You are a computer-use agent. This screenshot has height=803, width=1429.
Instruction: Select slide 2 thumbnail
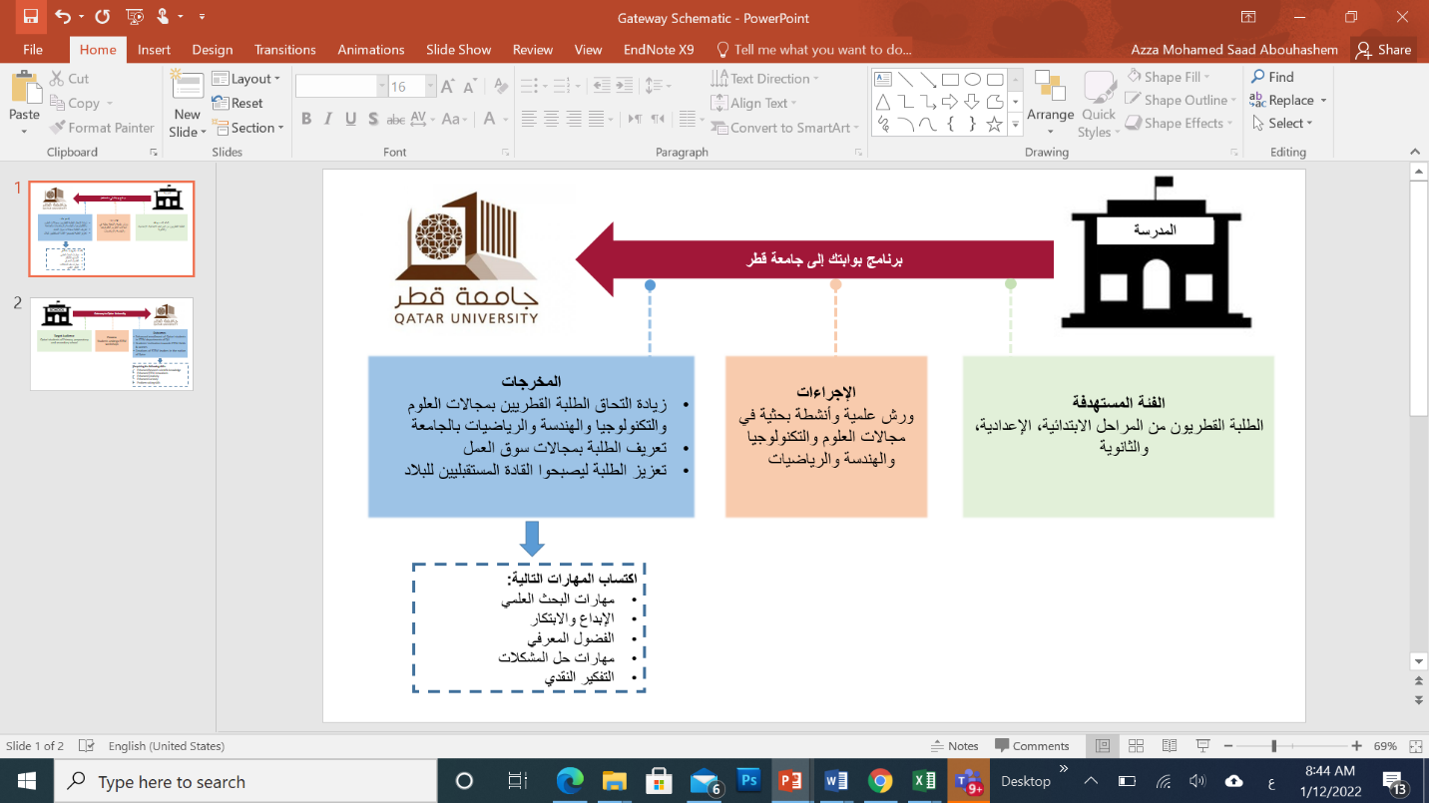[x=111, y=343]
